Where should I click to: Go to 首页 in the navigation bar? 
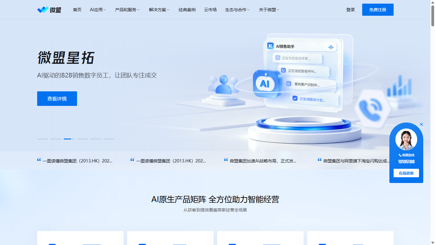77,10
